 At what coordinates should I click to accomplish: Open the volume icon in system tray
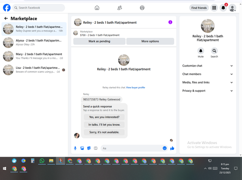pyautogui.click(x=210, y=168)
